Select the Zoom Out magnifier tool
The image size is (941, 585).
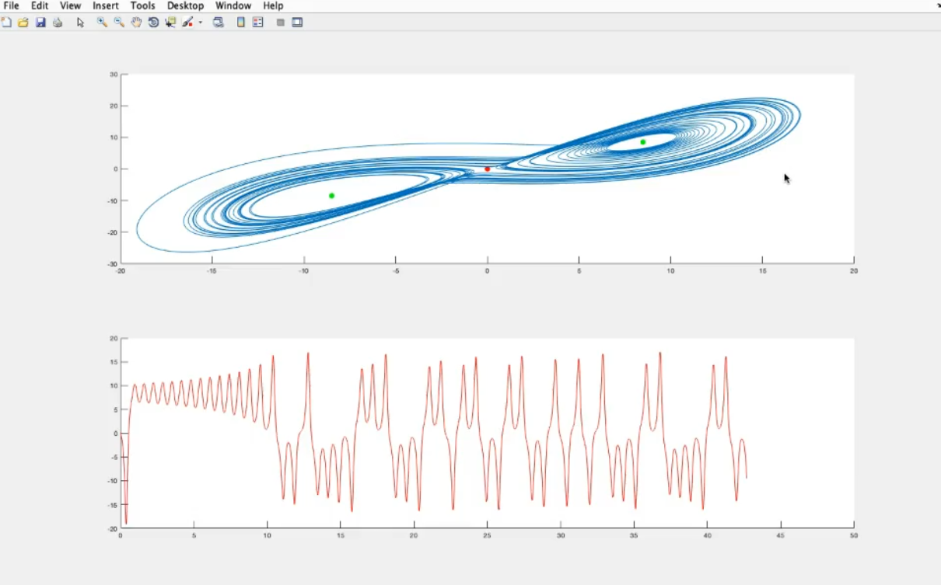click(119, 23)
